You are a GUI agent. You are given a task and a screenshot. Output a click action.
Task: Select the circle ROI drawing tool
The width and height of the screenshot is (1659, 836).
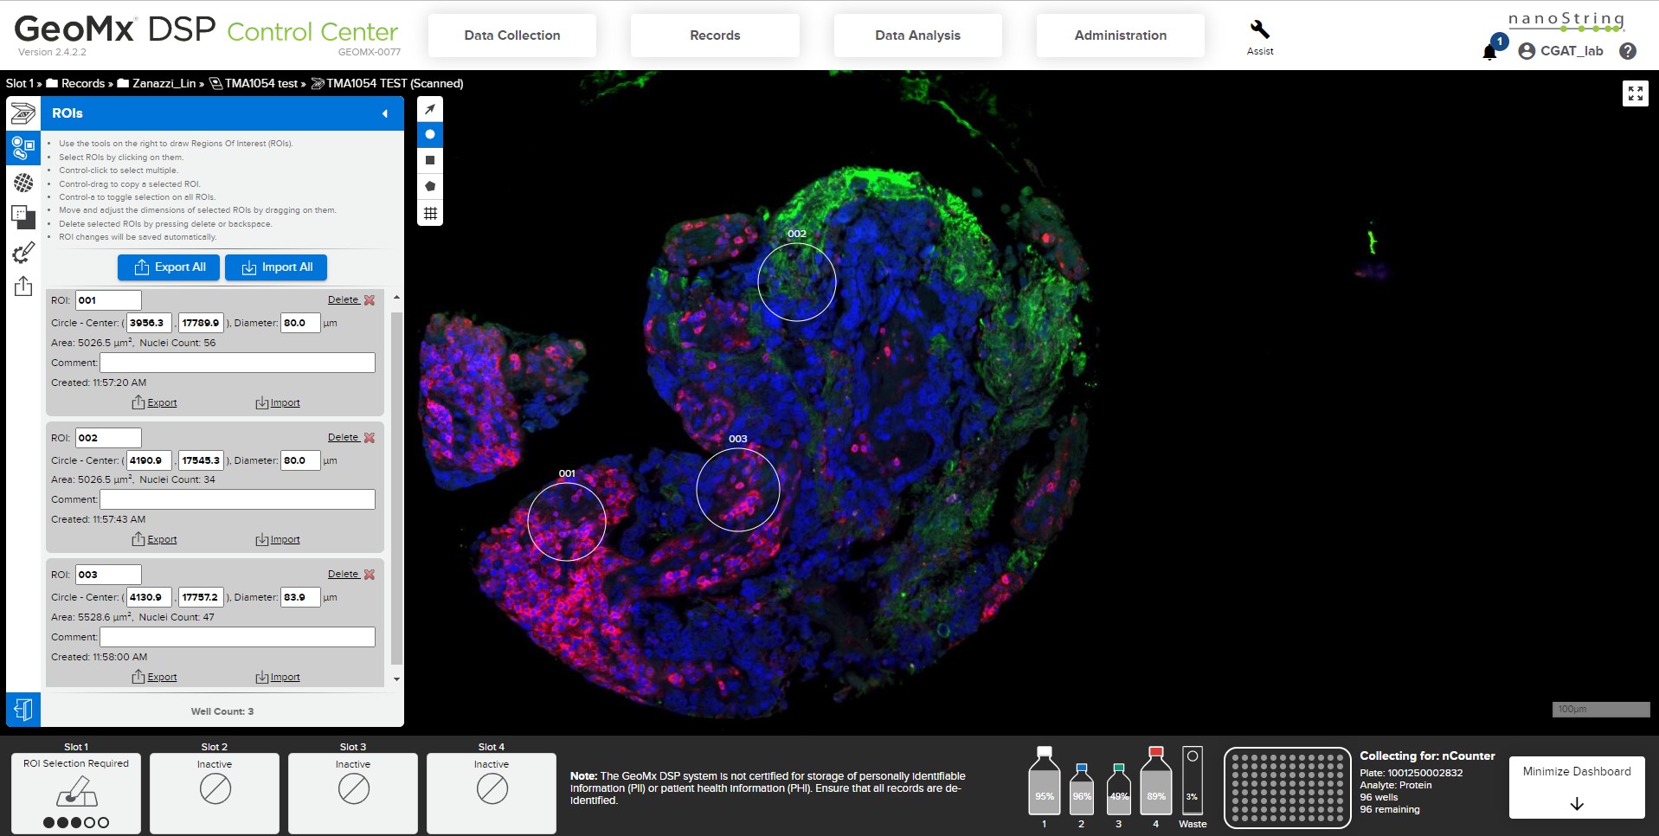(x=430, y=135)
